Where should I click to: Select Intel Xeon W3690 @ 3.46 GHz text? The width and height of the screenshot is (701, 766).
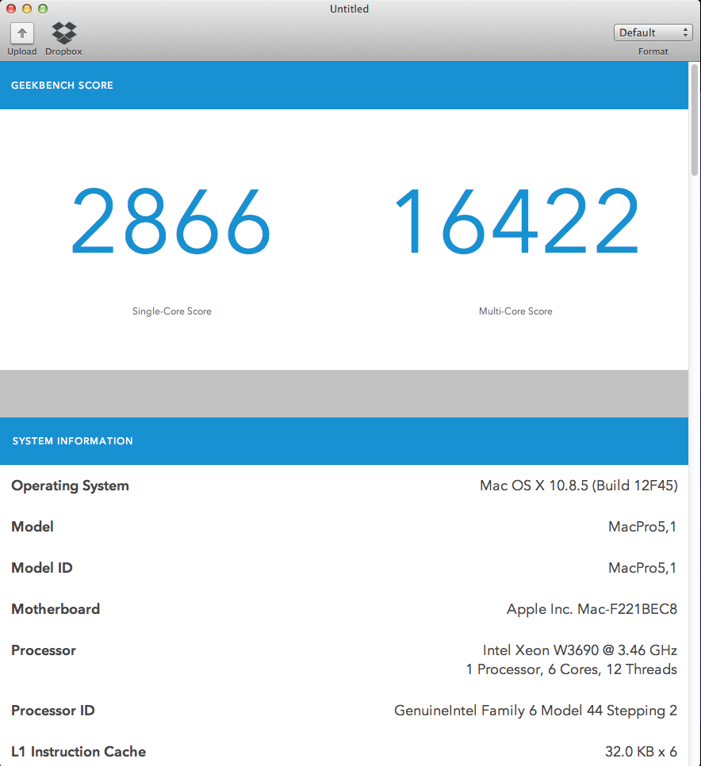[580, 650]
